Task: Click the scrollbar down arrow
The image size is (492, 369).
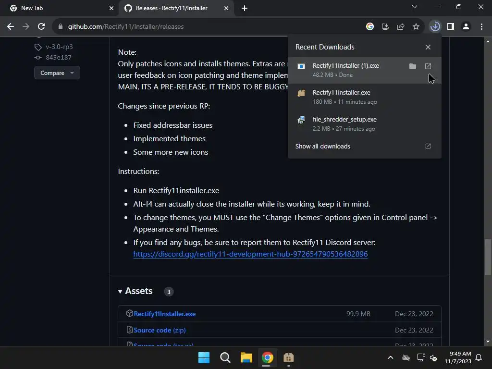Action: pos(488,342)
